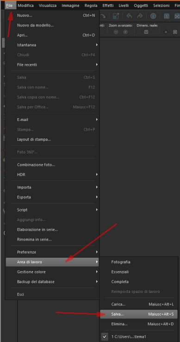Click the calendar-style icon in top toolbar
The image size is (180, 342).
tap(167, 16)
